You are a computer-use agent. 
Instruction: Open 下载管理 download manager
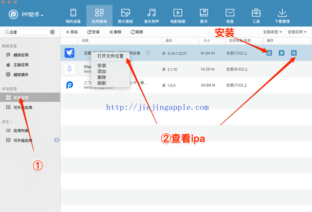(282, 16)
